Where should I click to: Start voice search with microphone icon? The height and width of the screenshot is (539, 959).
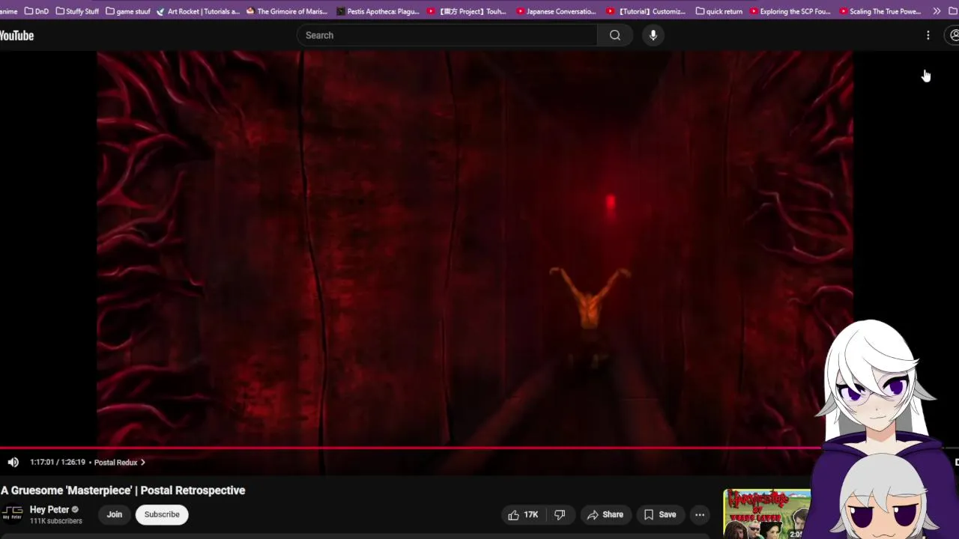(653, 35)
